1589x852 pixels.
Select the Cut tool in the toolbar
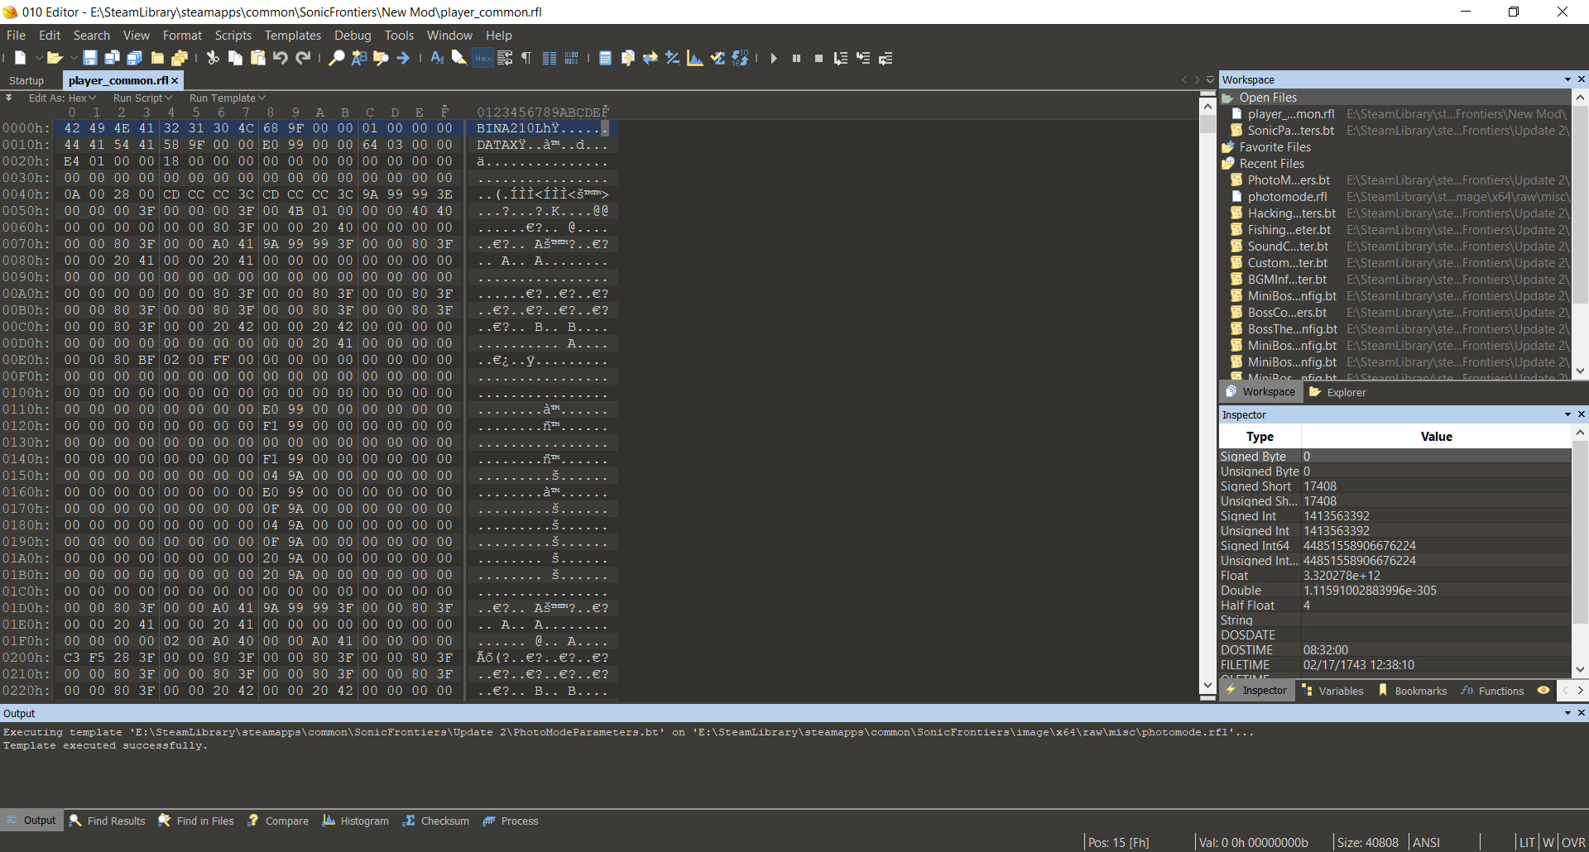click(x=212, y=58)
